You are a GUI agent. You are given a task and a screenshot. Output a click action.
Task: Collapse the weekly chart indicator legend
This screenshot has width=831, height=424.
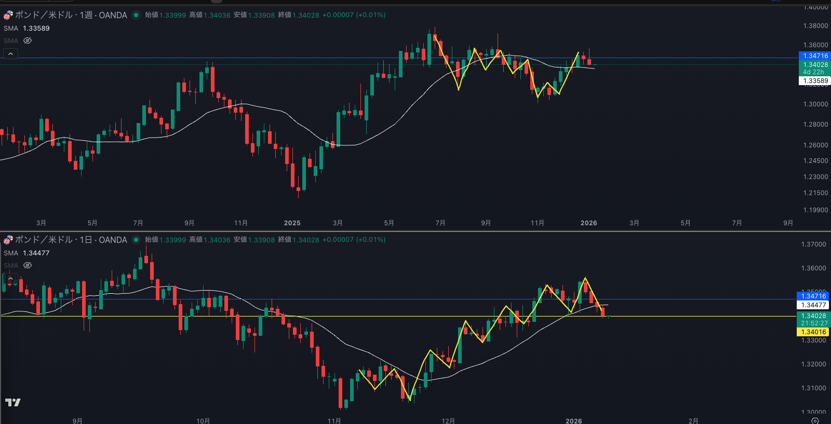click(10, 54)
